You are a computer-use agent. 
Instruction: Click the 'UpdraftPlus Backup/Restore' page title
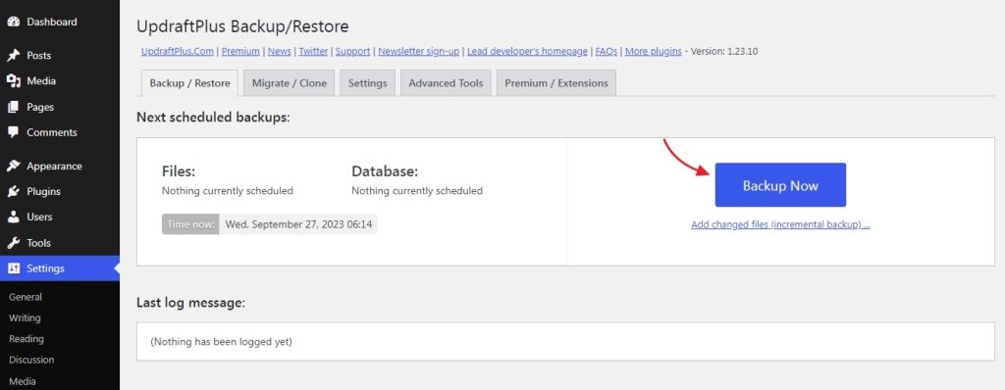coord(243,26)
